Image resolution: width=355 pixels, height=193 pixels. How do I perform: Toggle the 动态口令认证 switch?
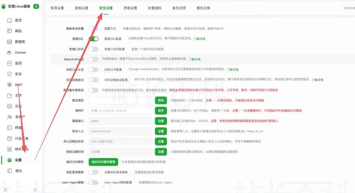(94, 69)
